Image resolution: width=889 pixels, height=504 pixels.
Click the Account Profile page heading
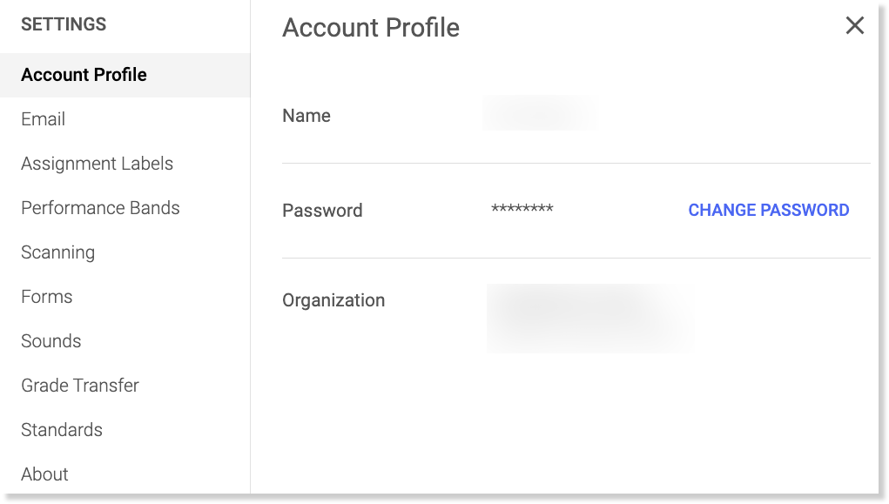pos(371,28)
